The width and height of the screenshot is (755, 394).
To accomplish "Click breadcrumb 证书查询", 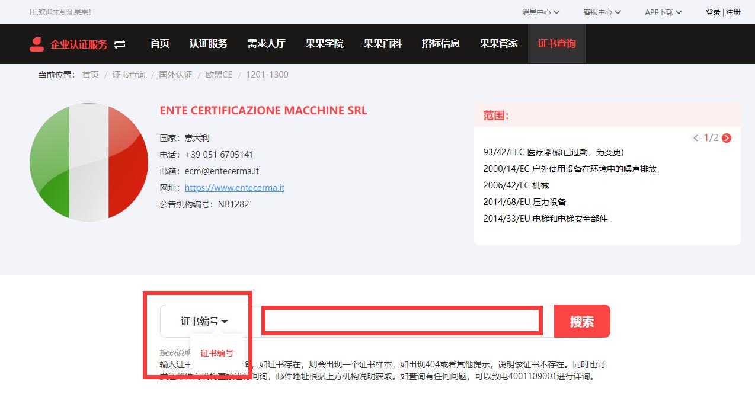I will tap(129, 75).
